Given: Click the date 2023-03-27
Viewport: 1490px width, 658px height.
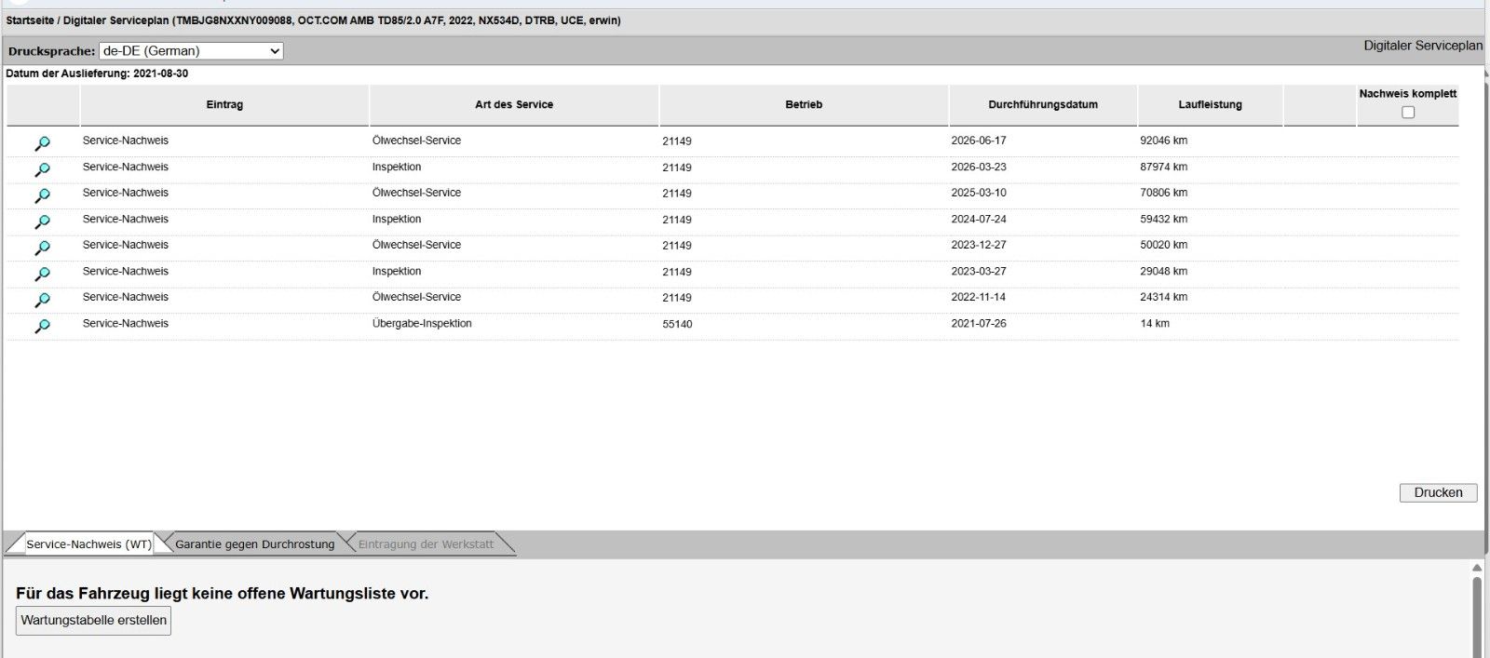Looking at the screenshot, I should (x=979, y=271).
